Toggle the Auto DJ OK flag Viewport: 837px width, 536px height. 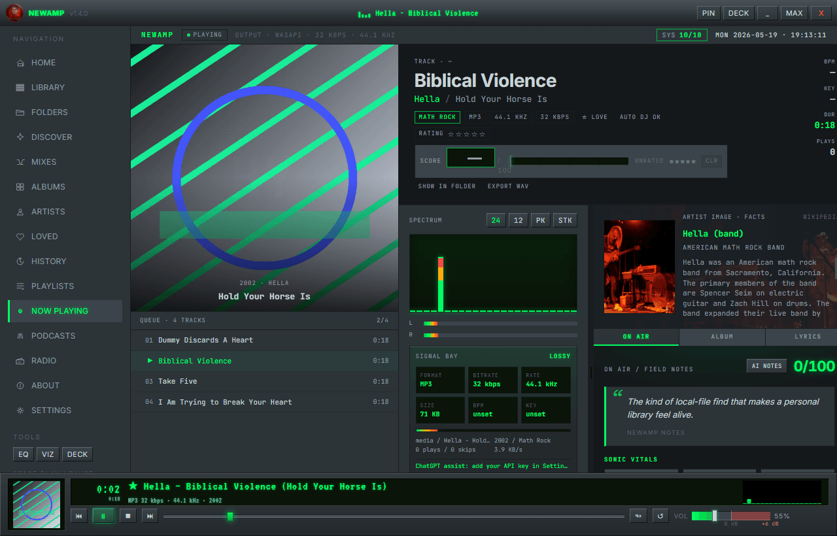click(x=640, y=117)
